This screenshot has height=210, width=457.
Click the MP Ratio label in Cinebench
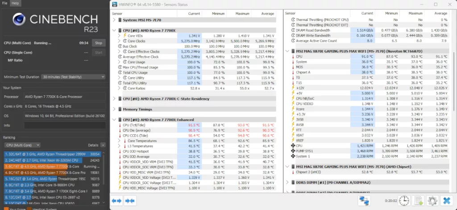pyautogui.click(x=15, y=60)
